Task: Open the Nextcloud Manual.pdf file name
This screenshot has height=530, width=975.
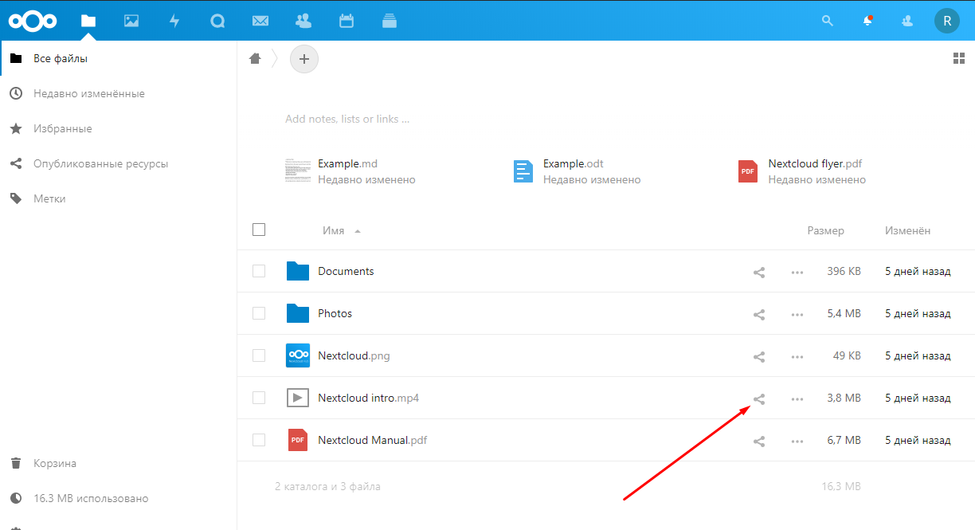Action: [x=372, y=440]
